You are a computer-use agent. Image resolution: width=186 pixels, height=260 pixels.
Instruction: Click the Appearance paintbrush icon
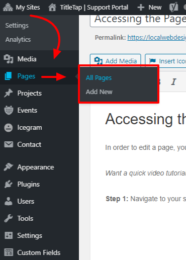coord(9,167)
